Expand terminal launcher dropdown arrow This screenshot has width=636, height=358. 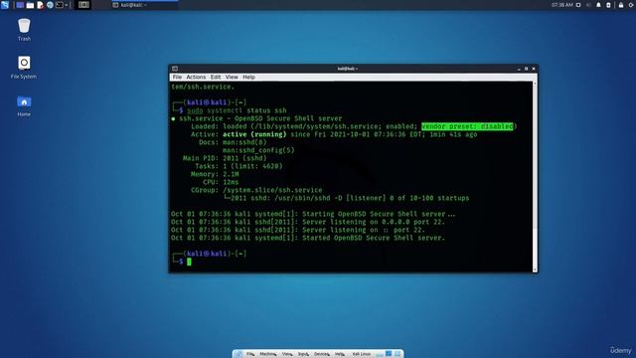[x=67, y=5]
